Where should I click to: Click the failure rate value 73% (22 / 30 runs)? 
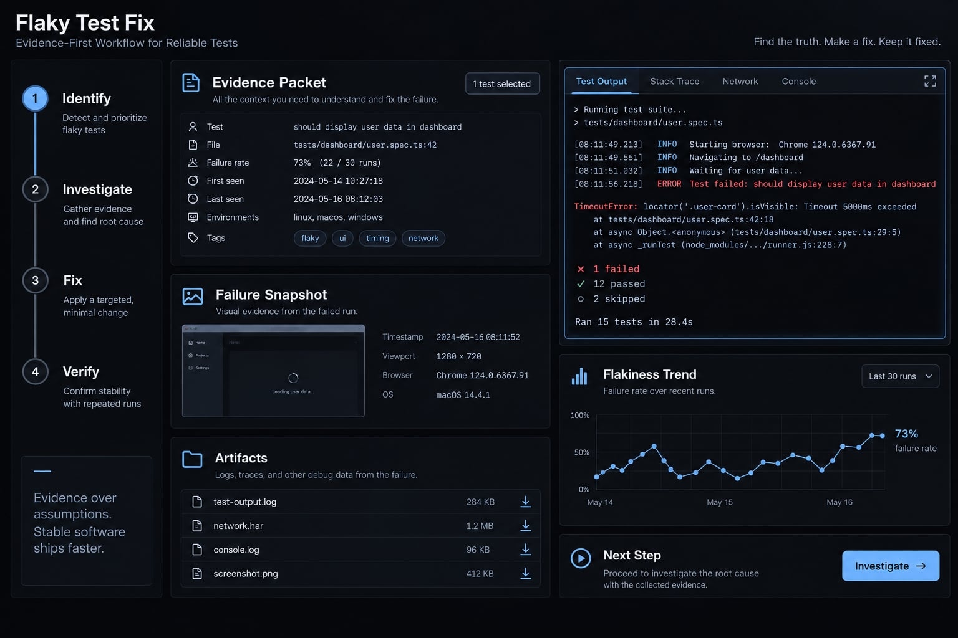pyautogui.click(x=337, y=163)
